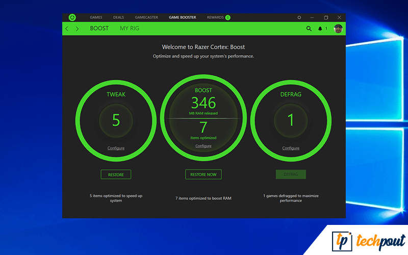The height and width of the screenshot is (255, 408).
Task: Go forward using the right arrow
Action: point(77,29)
